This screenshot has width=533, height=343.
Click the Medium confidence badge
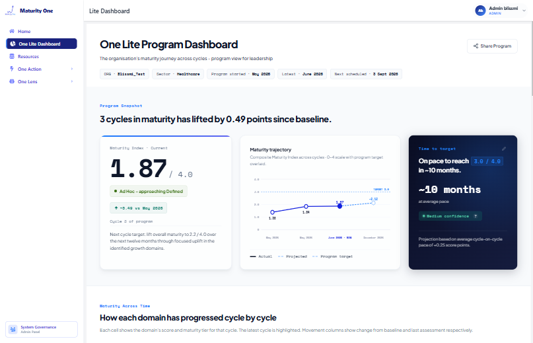pyautogui.click(x=450, y=216)
